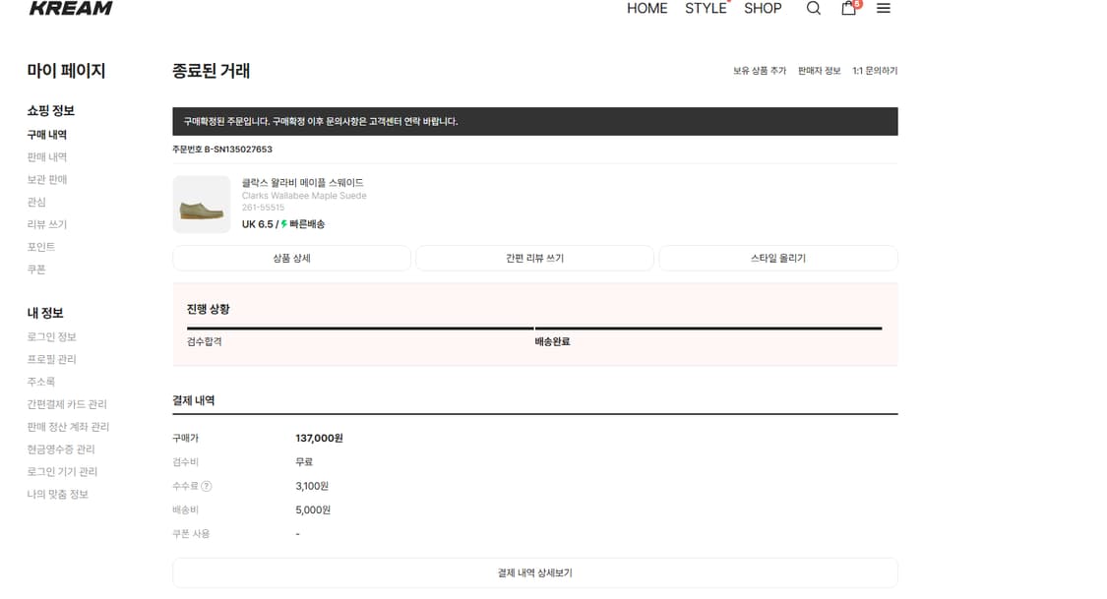This screenshot has width=1107, height=599.
Task: Open 간편결제 카드 관리 in sidebar
Action: [x=67, y=405]
